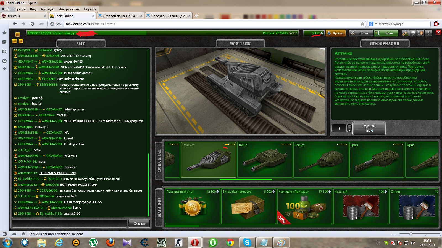Screen dimensions: 442x248
Task: Bookmark page with star in address bar
Action: point(362,24)
